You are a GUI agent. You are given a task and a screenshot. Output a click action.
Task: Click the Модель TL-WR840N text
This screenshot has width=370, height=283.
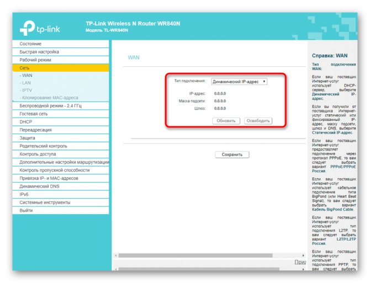click(x=107, y=30)
